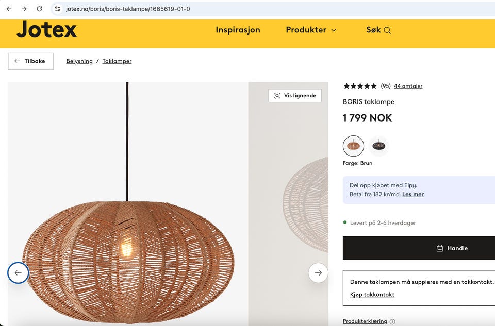Select the black lamp color variant
Image resolution: width=495 pixels, height=326 pixels.
[378, 146]
